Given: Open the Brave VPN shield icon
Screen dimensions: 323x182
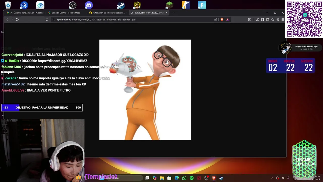Looking at the screenshot, I should (x=278, y=19).
